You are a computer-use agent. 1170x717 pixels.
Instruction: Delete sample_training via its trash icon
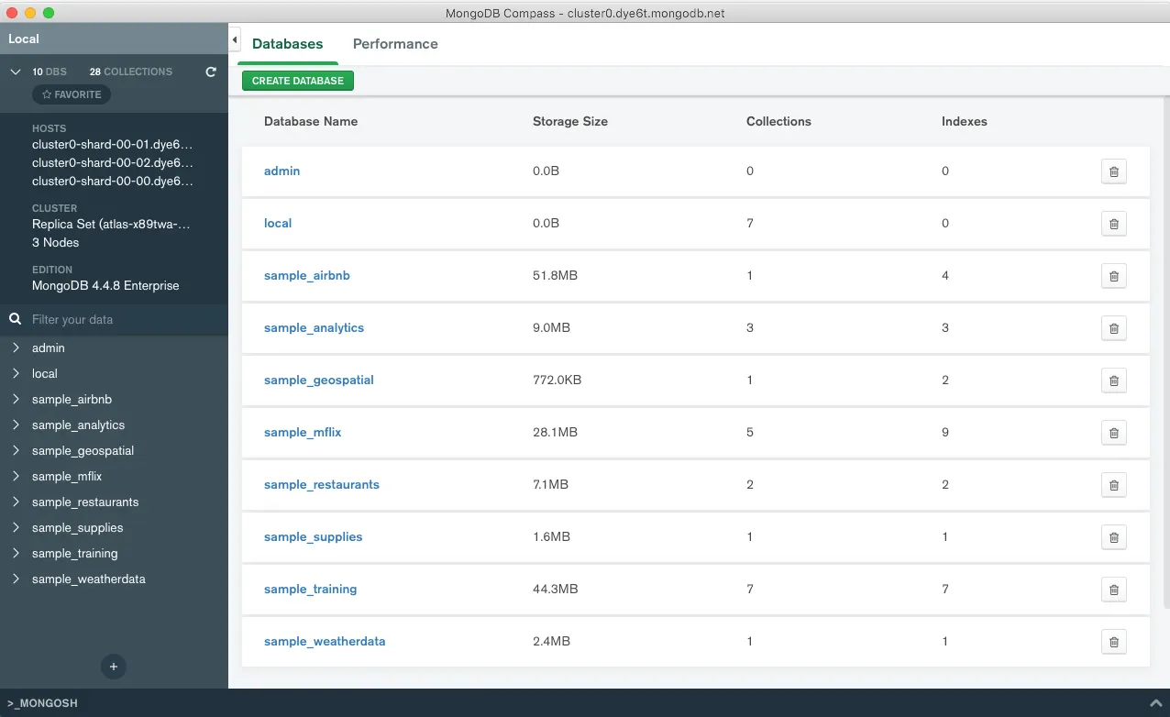[x=1113, y=590]
